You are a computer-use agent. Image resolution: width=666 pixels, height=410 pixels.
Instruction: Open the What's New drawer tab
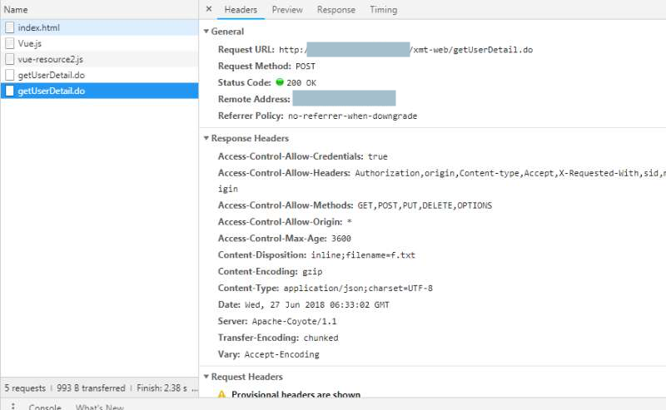click(99, 407)
